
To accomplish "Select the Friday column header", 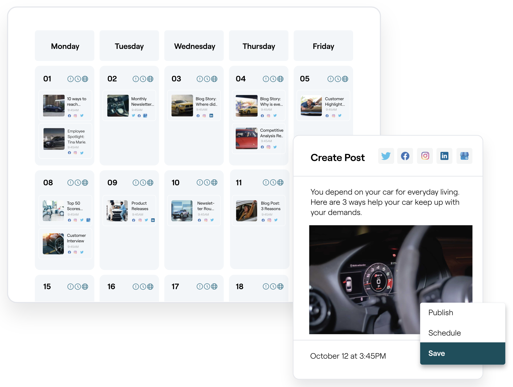I will 323,46.
